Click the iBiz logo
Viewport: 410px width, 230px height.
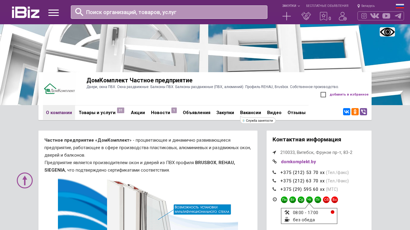pyautogui.click(x=26, y=12)
